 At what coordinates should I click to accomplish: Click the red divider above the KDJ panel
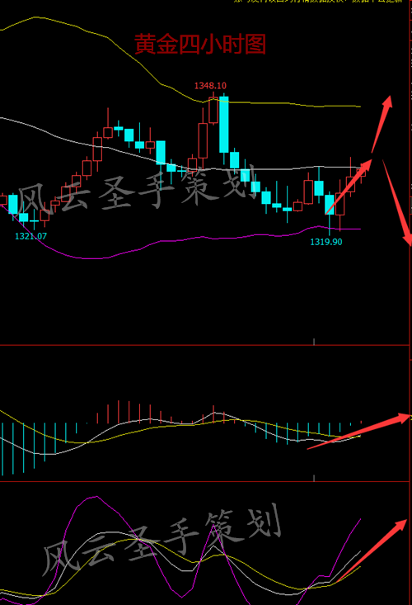(x=204, y=481)
